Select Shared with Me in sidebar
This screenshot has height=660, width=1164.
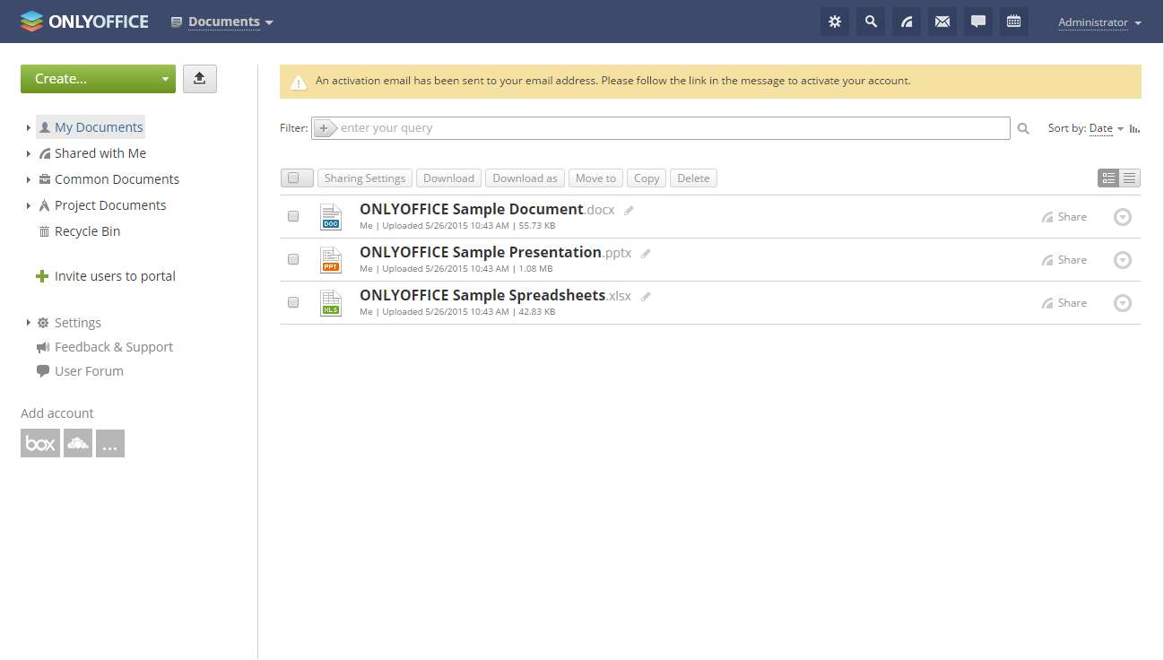pyautogui.click(x=100, y=153)
